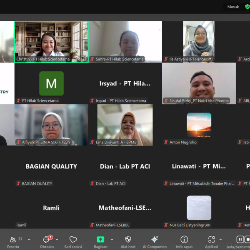Viewport: 250px width, 250px height.
Task: Click the Beri reaksi heart icon
Action: coord(73,240)
